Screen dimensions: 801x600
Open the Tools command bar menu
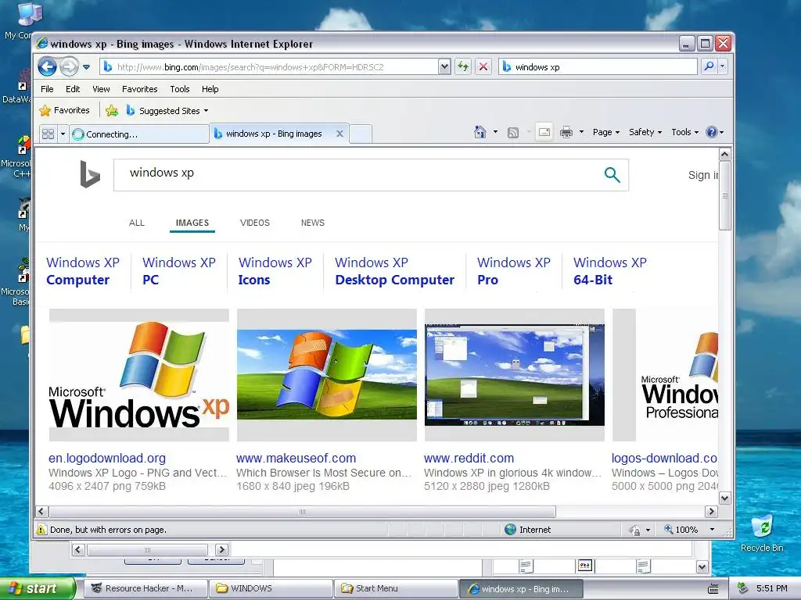pyautogui.click(x=684, y=132)
